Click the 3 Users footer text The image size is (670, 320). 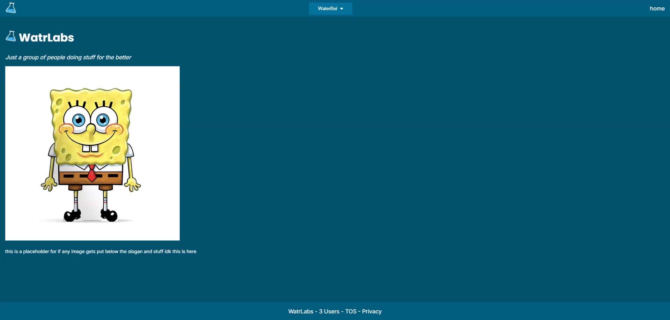[329, 311]
